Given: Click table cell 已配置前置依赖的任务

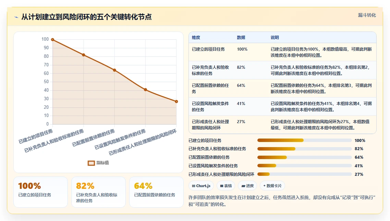Looking at the screenshot, I should (x=210, y=88).
